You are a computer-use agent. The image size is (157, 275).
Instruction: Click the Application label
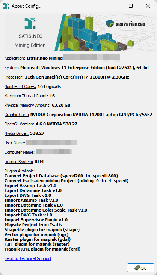tap(15, 58)
